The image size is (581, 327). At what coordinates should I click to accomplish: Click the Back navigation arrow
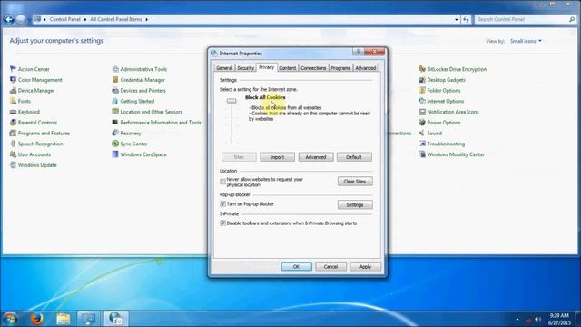pyautogui.click(x=9, y=19)
